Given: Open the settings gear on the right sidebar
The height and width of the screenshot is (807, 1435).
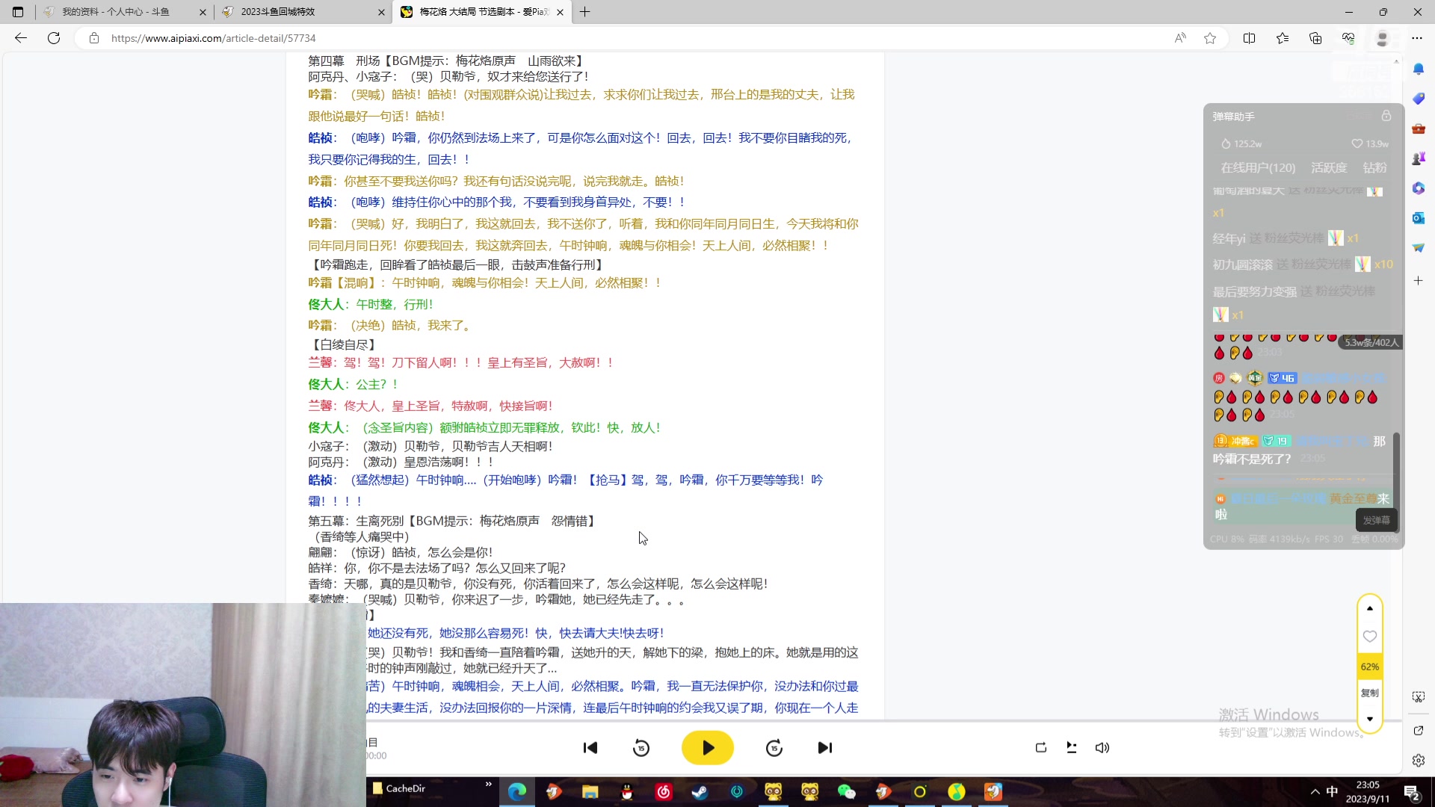Looking at the screenshot, I should click(1418, 761).
